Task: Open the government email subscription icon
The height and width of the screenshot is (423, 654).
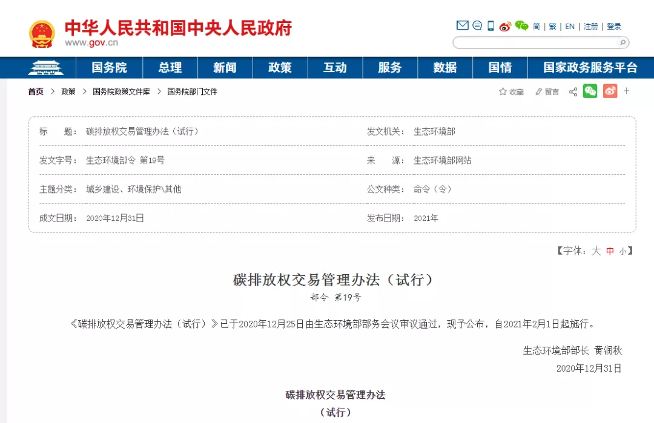Action: click(x=462, y=25)
